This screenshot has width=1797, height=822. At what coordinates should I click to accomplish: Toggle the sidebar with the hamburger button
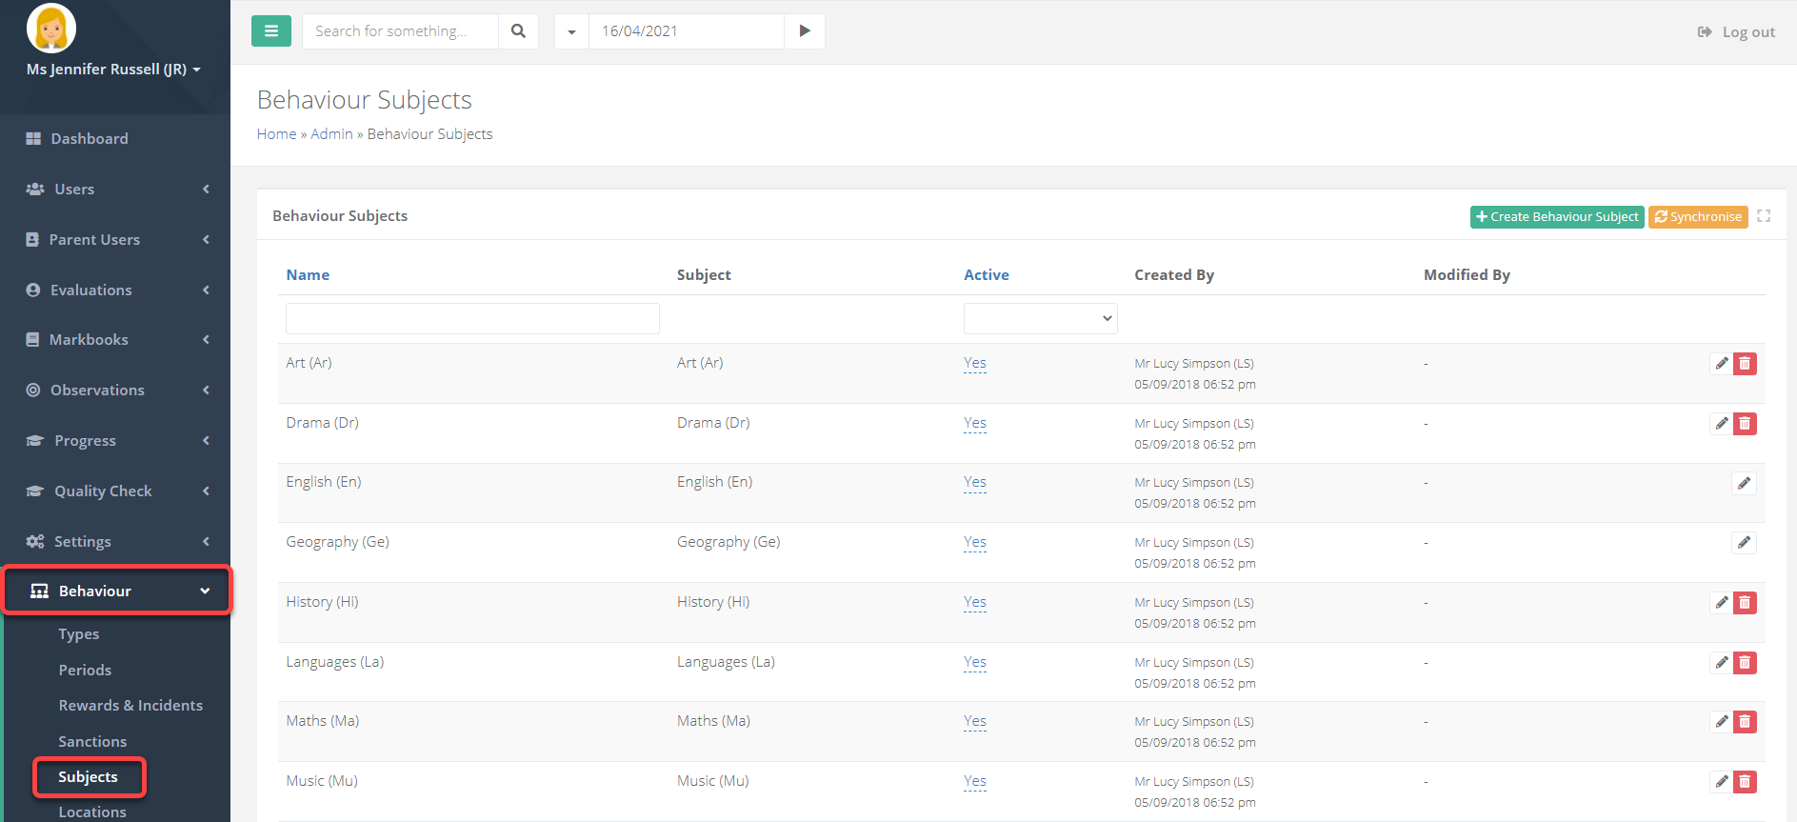tap(271, 30)
